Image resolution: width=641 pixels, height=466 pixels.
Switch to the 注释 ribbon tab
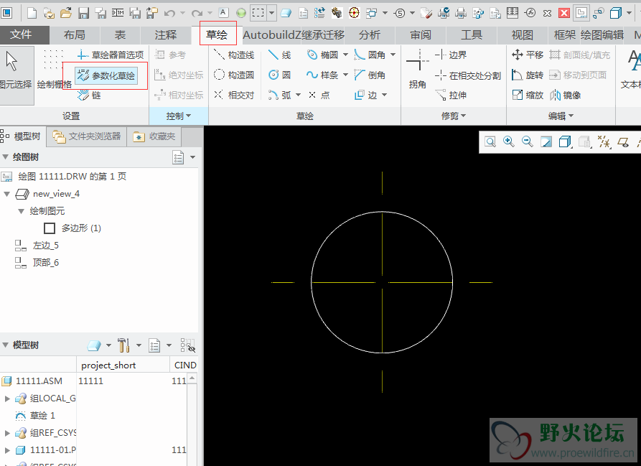click(166, 35)
